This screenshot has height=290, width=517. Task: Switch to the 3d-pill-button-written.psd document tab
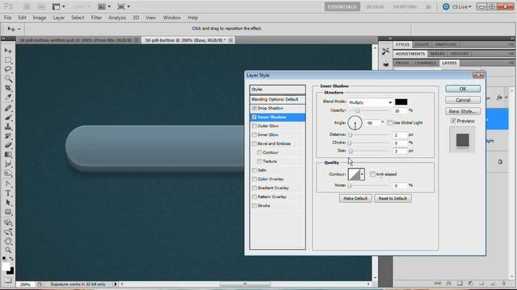click(x=76, y=40)
